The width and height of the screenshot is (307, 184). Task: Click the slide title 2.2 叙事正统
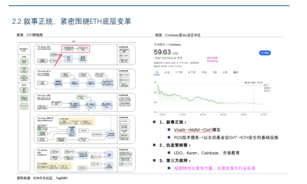(x=71, y=21)
